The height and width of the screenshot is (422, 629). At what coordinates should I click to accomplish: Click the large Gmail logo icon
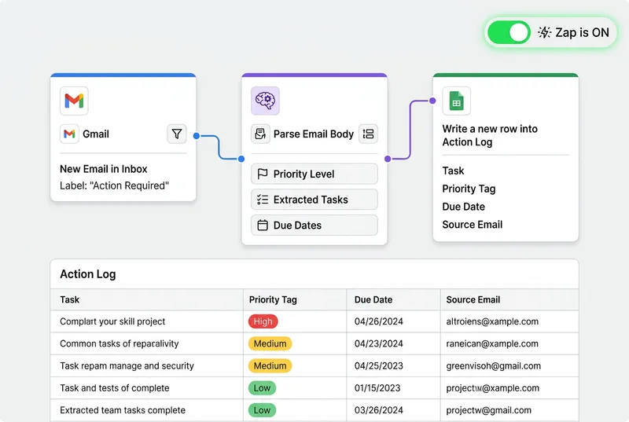point(74,101)
